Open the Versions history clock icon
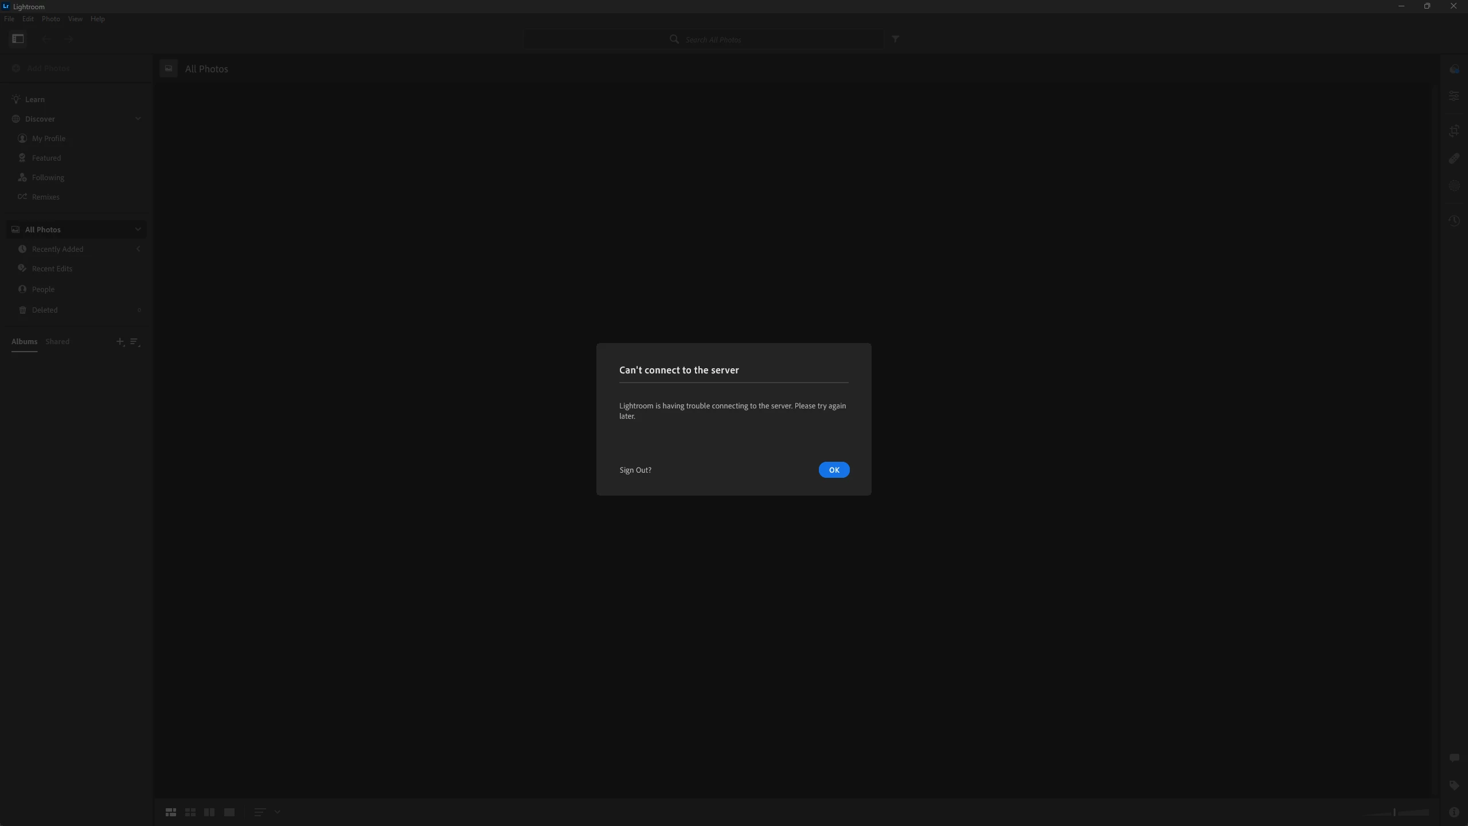Screen dimensions: 1468x826 coord(1454,221)
